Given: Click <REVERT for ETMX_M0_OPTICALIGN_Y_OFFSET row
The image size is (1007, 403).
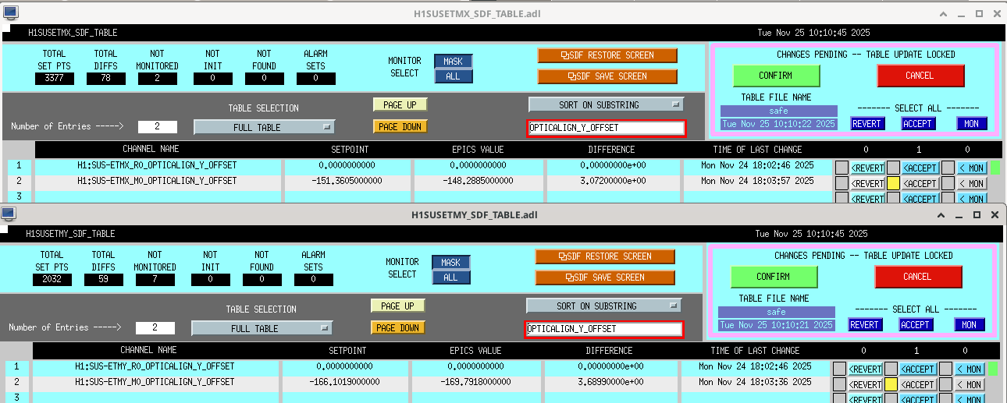Looking at the screenshot, I should coord(866,184).
